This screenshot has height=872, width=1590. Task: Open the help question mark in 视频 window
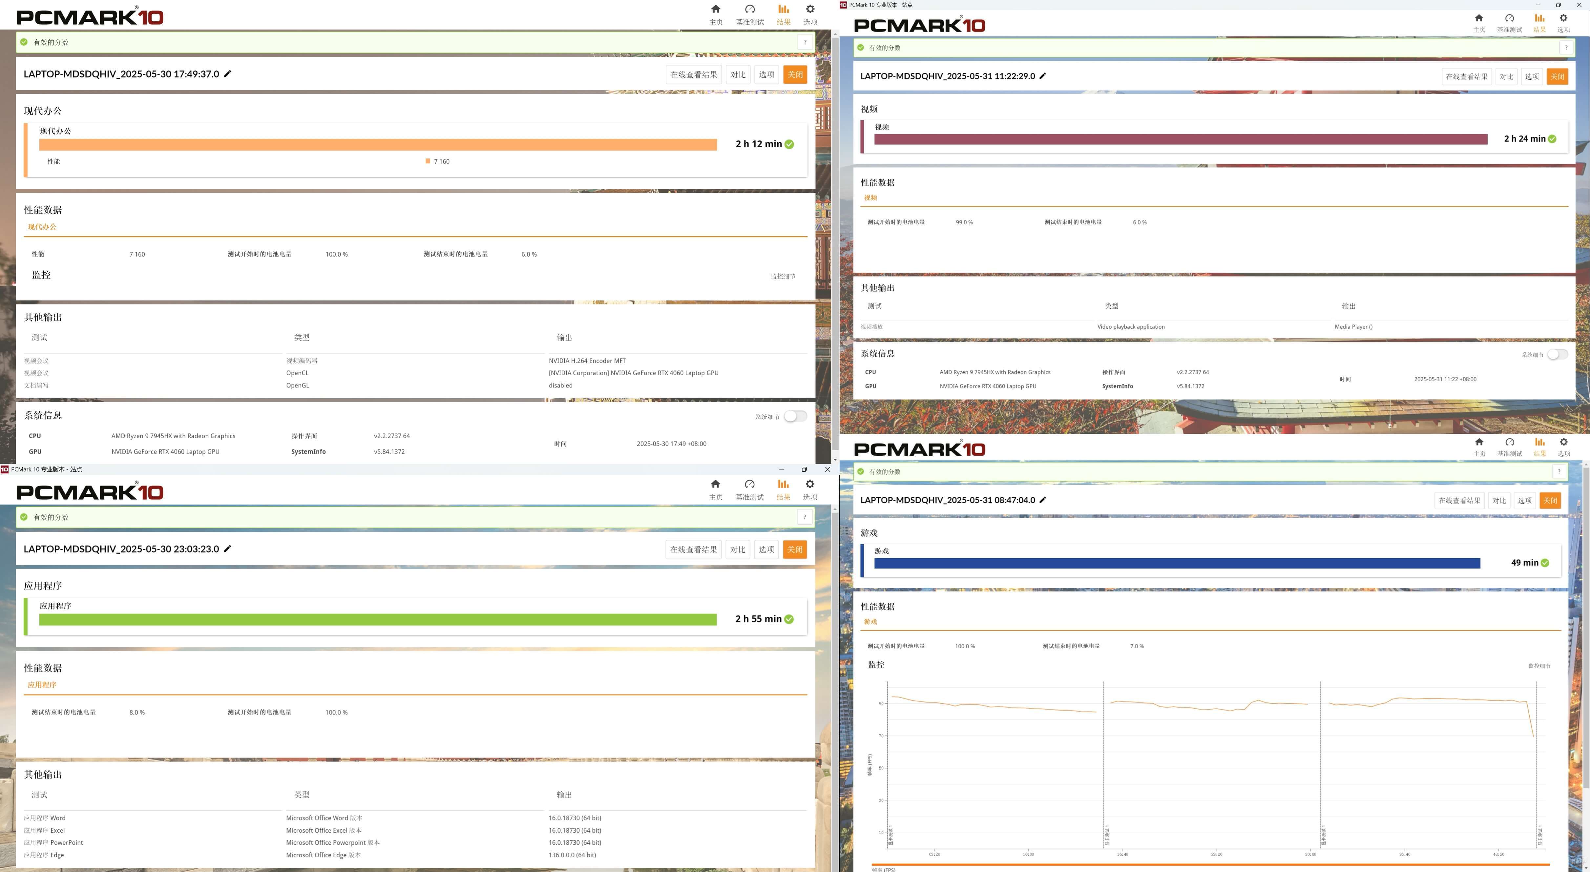pyautogui.click(x=1566, y=48)
